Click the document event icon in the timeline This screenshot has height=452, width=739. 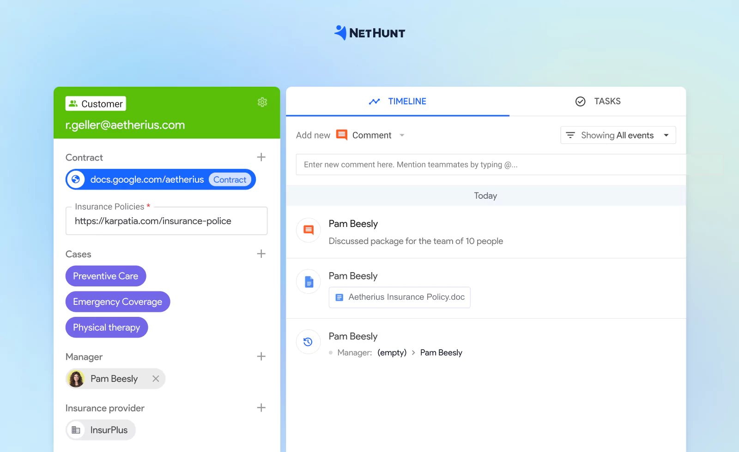click(x=308, y=281)
